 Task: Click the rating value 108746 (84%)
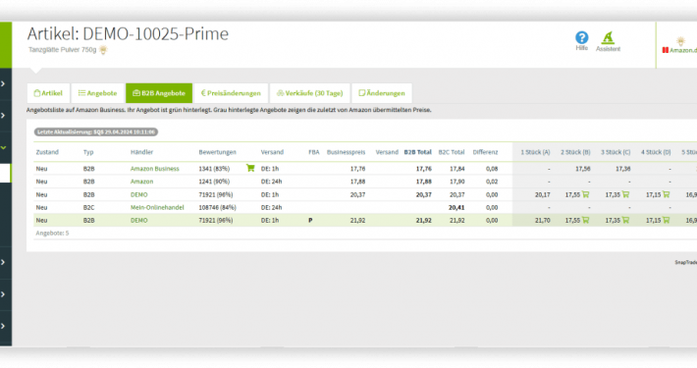(217, 207)
